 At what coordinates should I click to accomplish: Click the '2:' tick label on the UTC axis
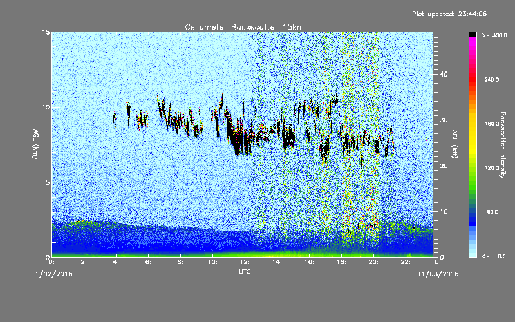pyautogui.click(x=84, y=262)
